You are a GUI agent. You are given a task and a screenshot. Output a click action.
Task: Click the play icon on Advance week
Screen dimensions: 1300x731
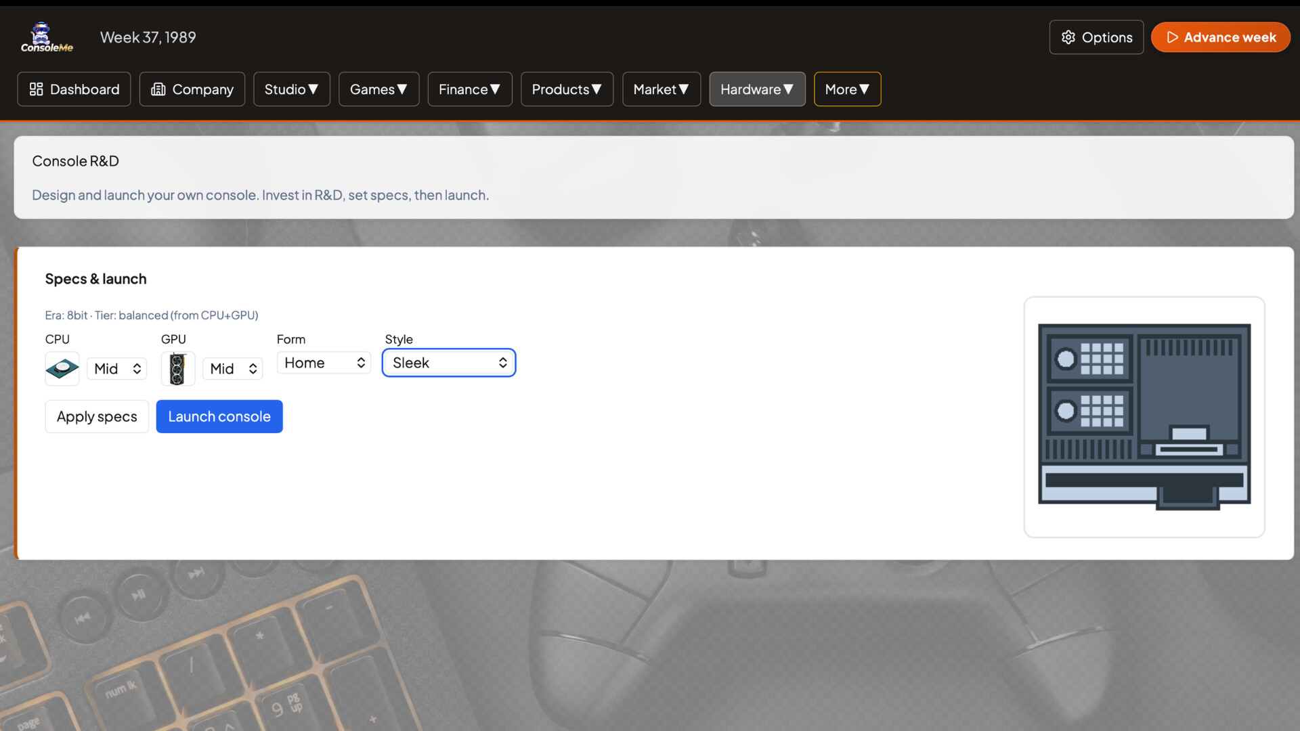(1174, 37)
